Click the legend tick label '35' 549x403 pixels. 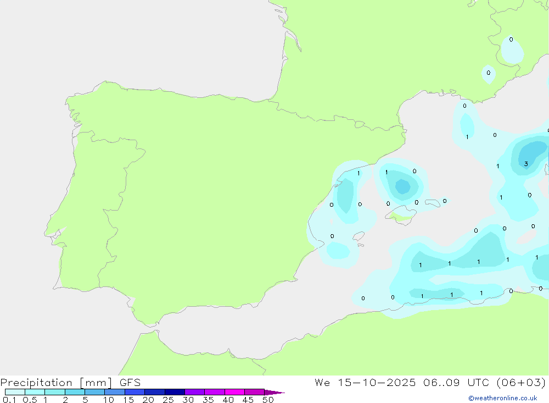coord(208,400)
